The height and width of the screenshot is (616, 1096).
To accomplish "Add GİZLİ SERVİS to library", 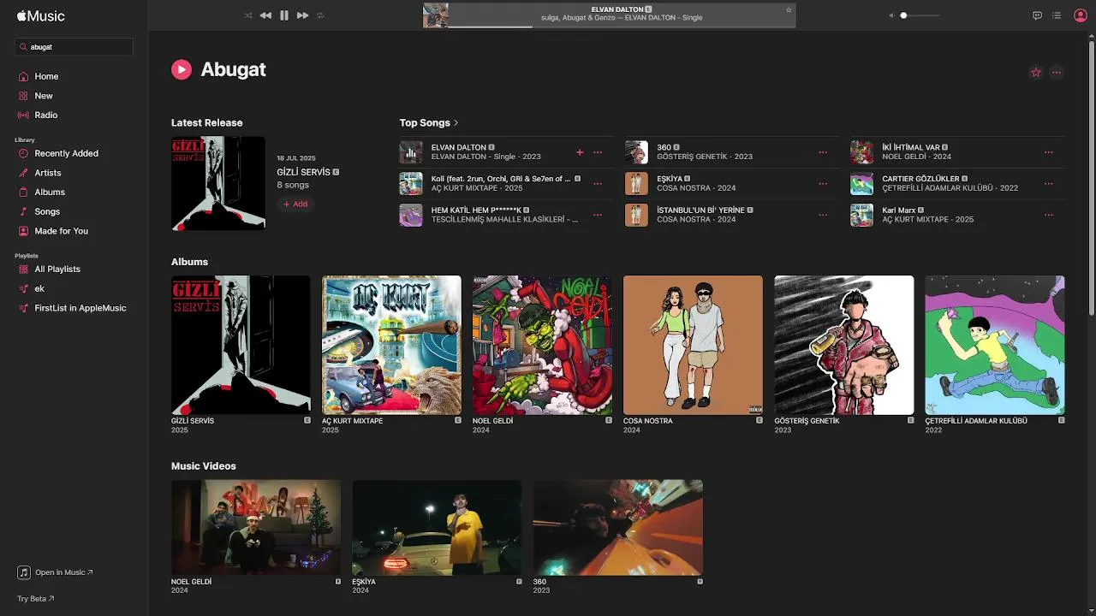I will click(x=295, y=204).
